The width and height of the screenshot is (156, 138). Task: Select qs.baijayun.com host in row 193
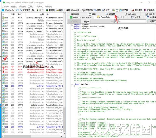click(x=37, y=105)
